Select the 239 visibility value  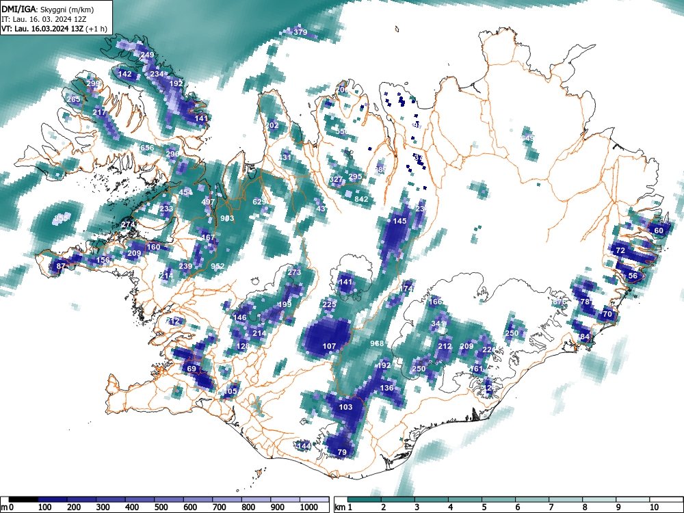[x=185, y=266]
